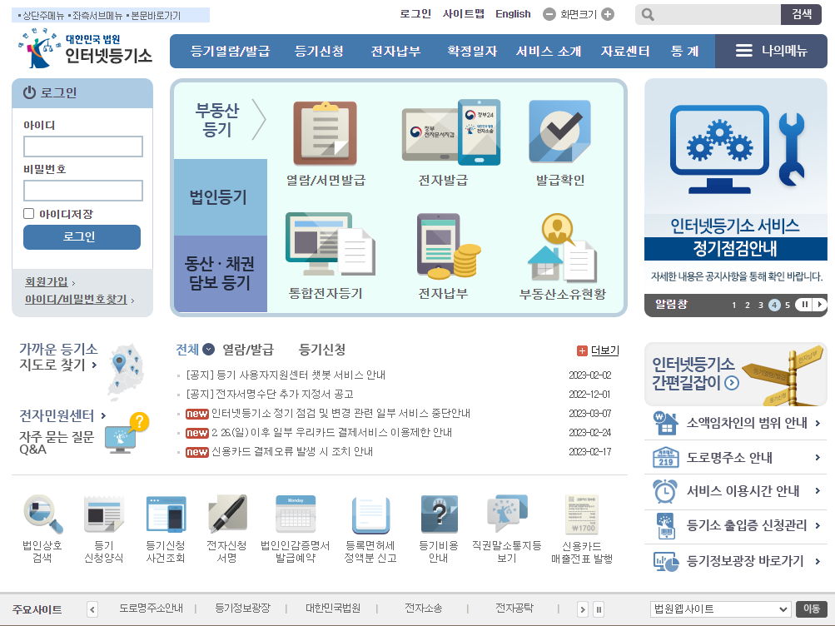The height and width of the screenshot is (626, 835).
Task: Open the 법원웹사이트 dropdown
Action: pyautogui.click(x=719, y=609)
